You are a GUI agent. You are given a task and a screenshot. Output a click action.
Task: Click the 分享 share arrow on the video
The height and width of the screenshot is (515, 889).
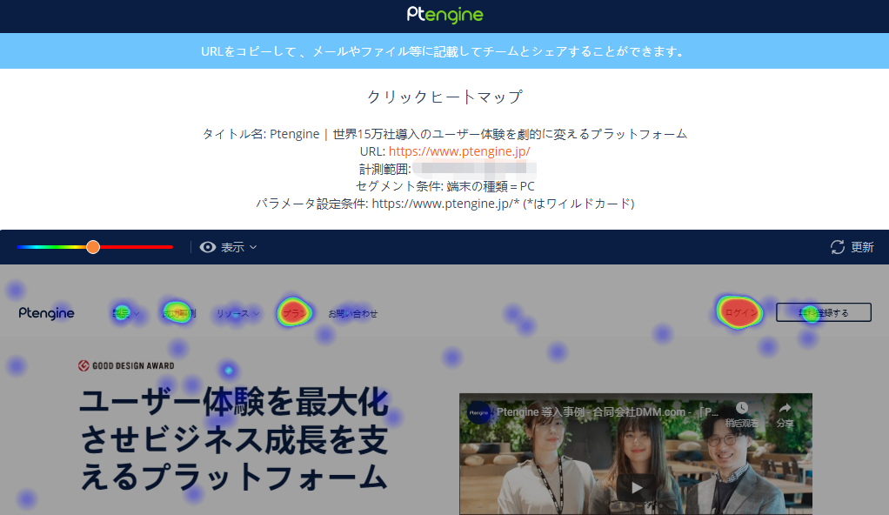[785, 408]
